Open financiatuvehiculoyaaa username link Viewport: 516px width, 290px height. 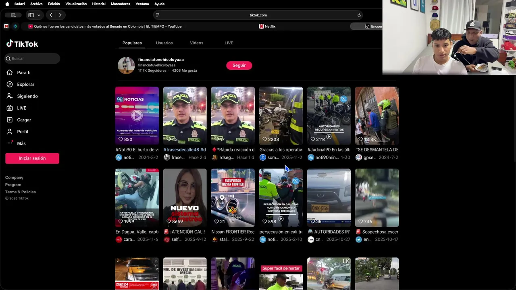[x=161, y=59]
